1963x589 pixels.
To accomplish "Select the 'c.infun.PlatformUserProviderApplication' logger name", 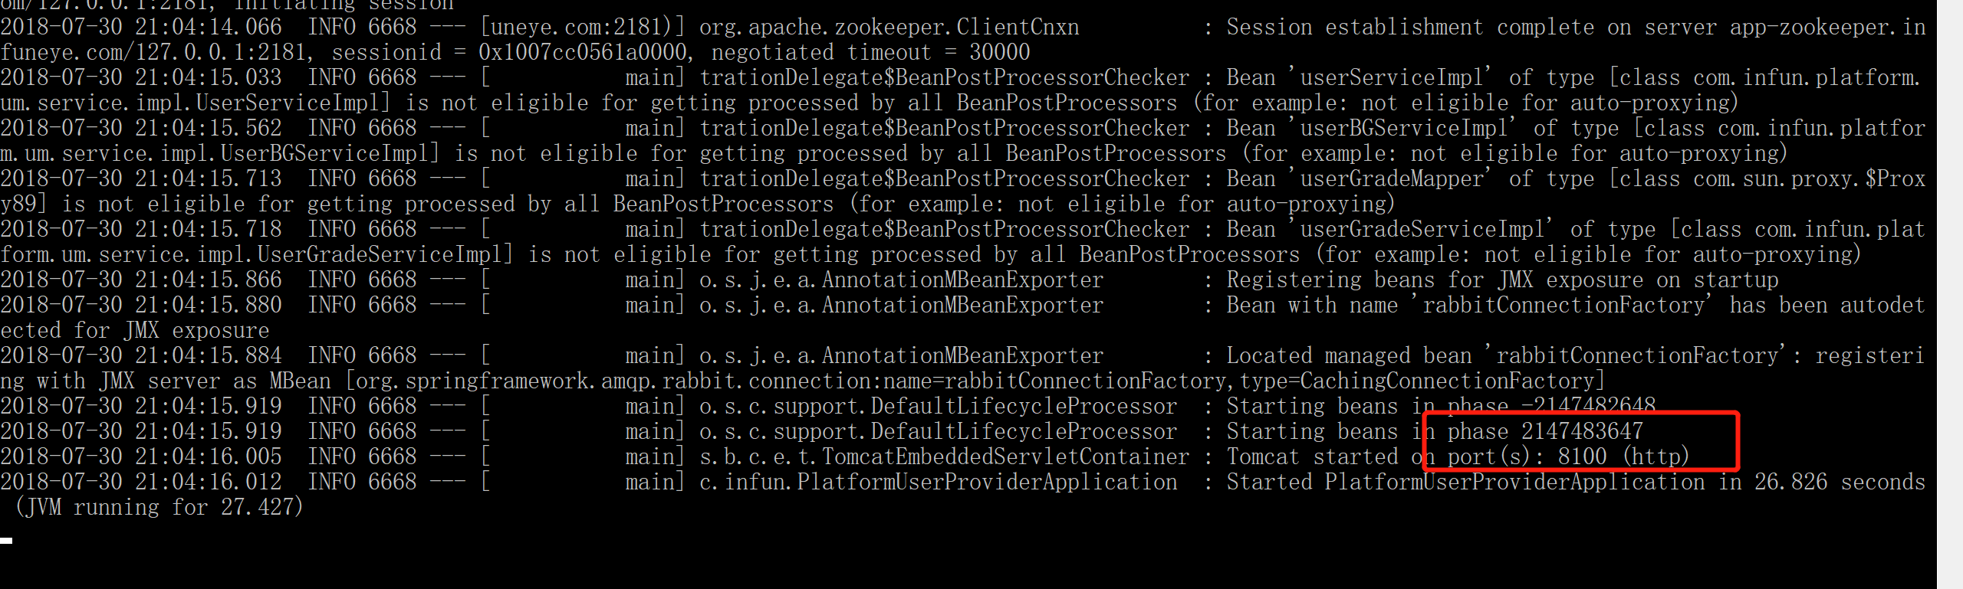I will click(938, 483).
